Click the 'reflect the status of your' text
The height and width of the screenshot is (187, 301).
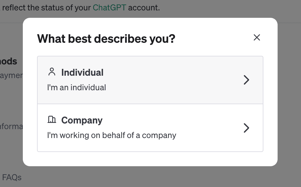coord(47,8)
